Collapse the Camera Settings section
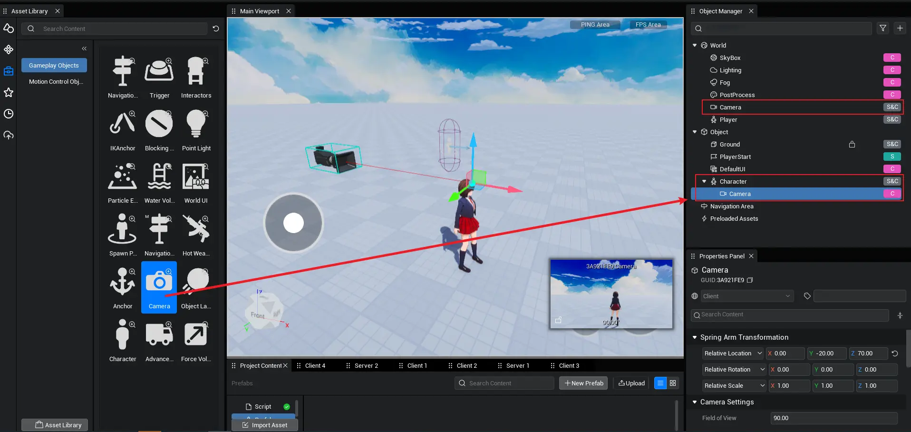 pyautogui.click(x=695, y=402)
